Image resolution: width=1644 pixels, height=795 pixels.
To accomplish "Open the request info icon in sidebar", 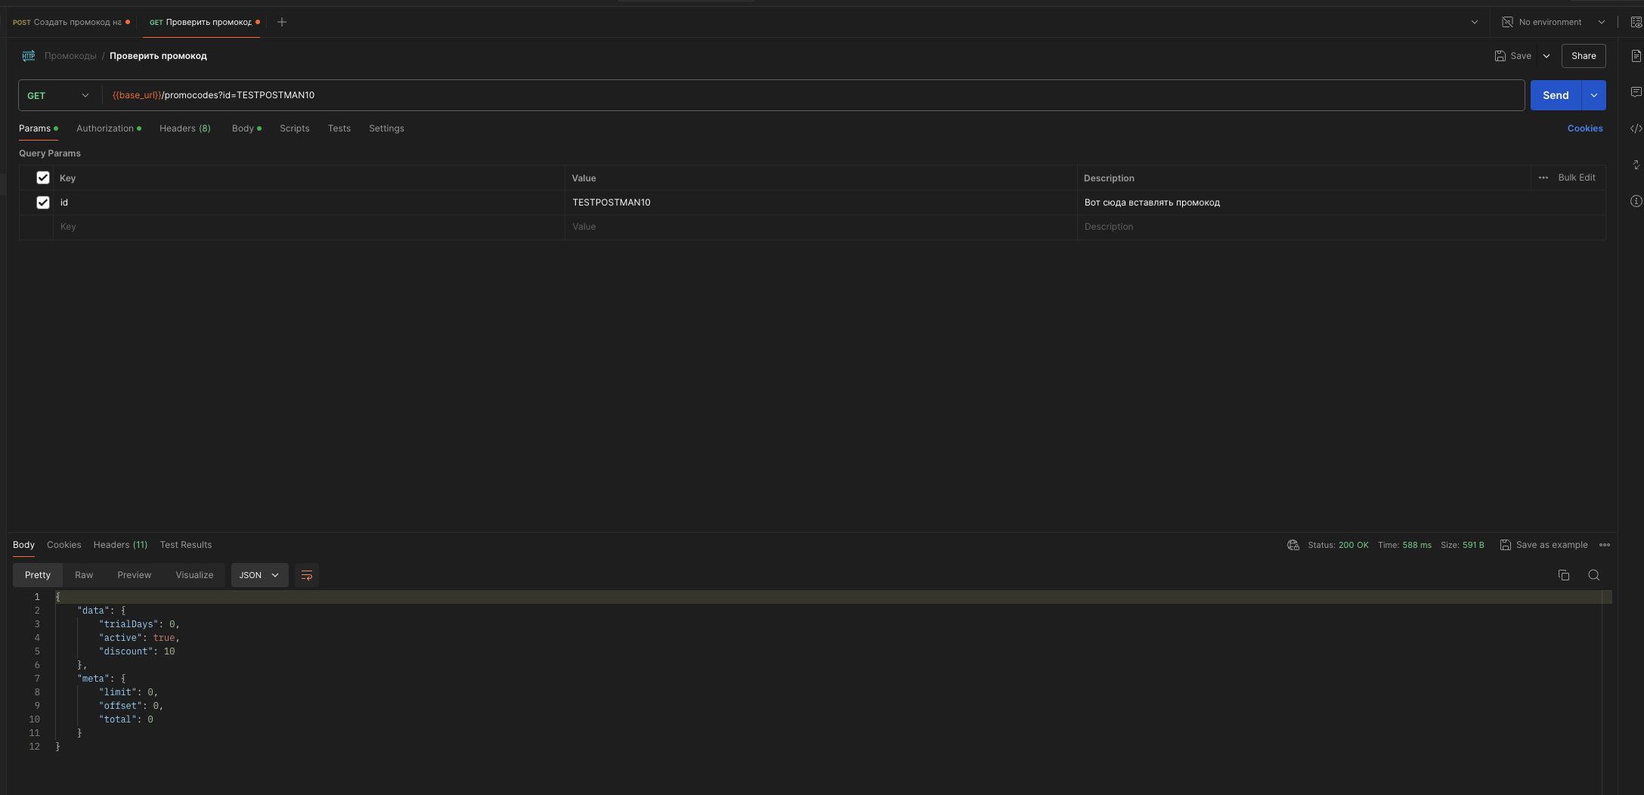I will point(1636,201).
